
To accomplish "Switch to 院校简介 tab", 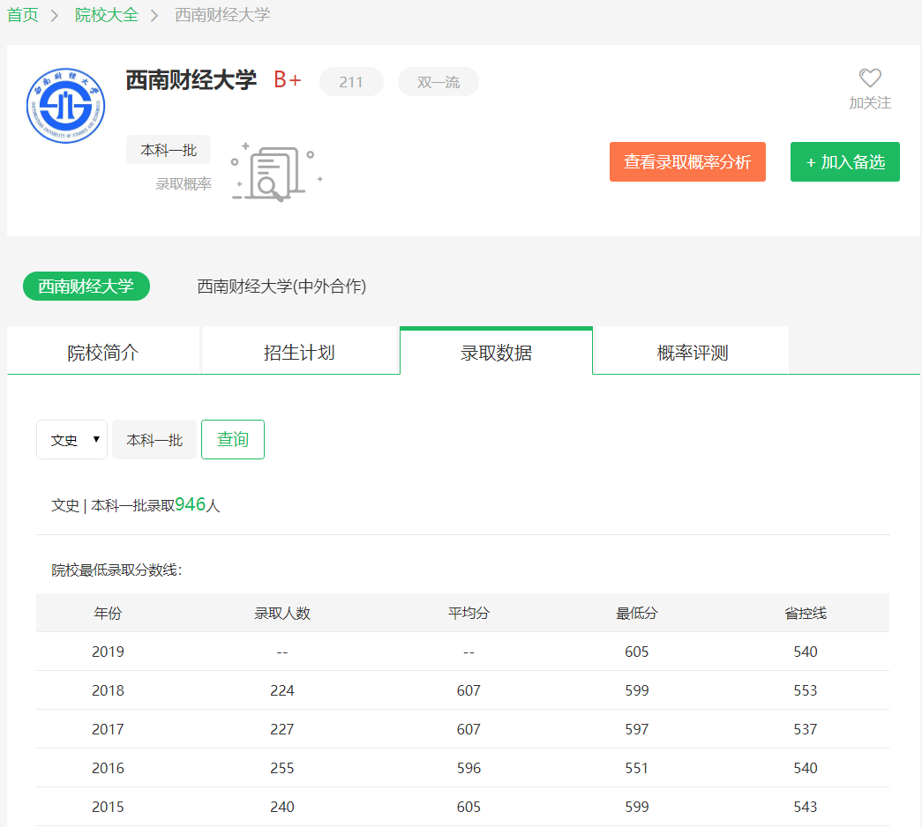I will coord(103,353).
